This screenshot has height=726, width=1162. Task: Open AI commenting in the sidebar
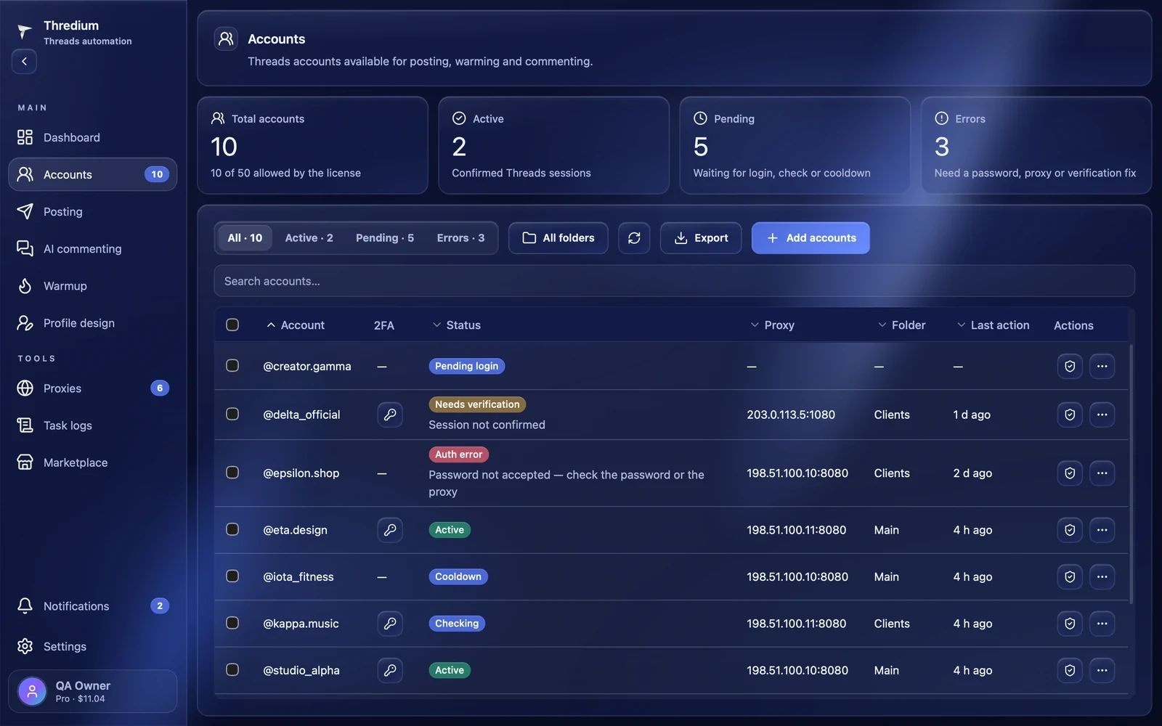92,249
